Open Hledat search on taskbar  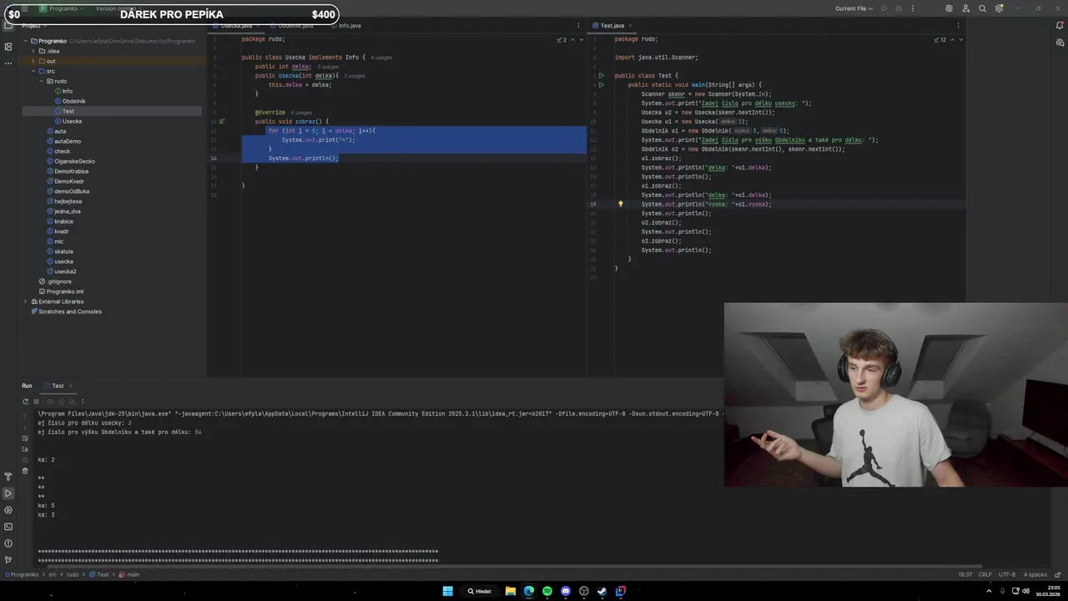click(x=481, y=591)
